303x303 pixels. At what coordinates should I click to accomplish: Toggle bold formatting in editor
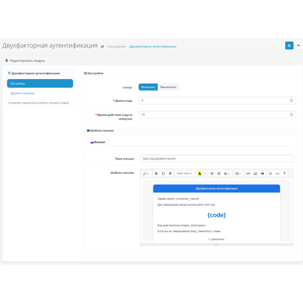tap(156, 173)
